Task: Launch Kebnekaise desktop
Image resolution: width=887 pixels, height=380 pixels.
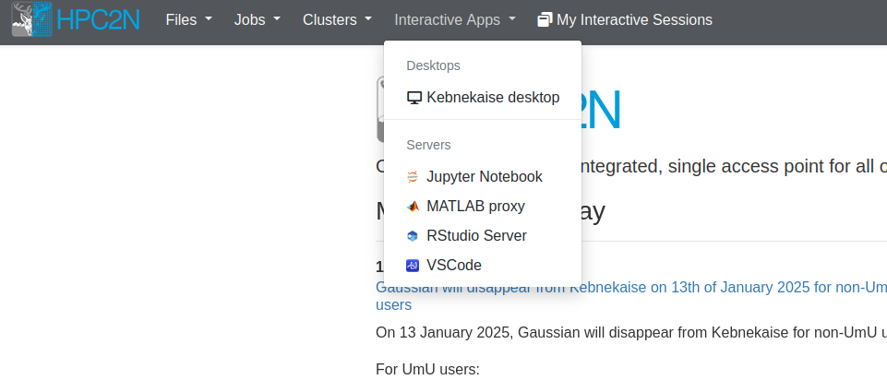Action: [483, 97]
